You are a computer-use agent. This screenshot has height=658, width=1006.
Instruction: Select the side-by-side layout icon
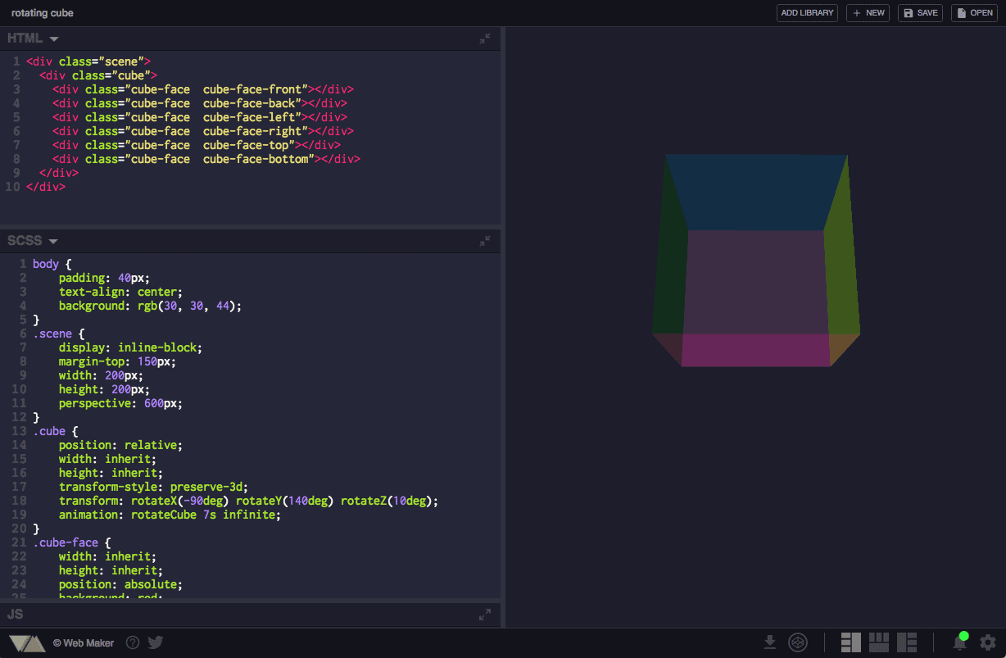850,642
